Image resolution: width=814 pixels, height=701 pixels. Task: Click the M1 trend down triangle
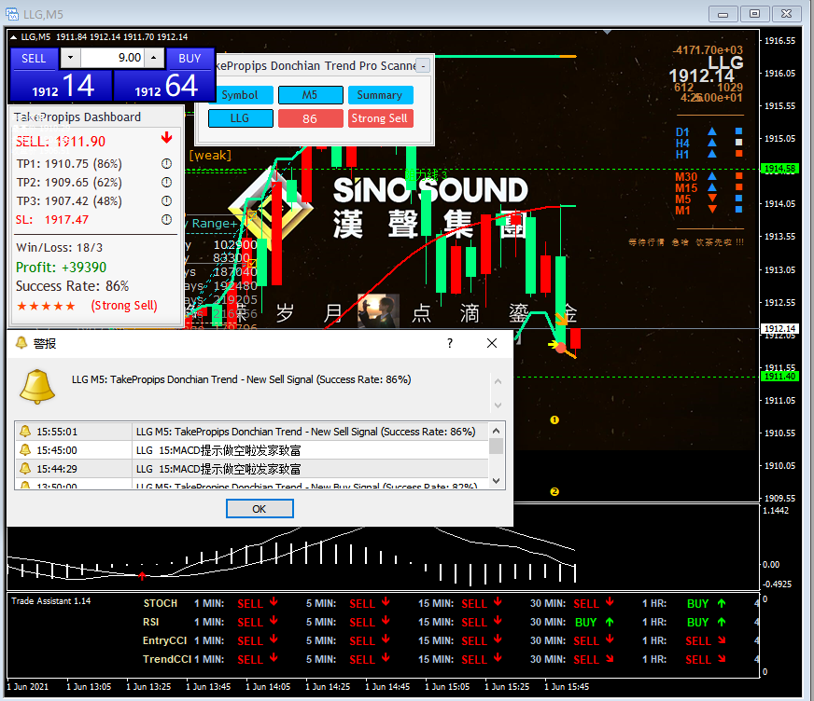(712, 209)
